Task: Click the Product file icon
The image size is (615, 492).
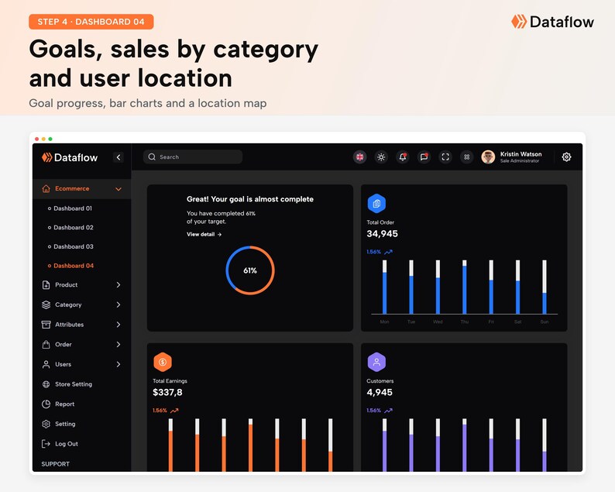Action: (46, 285)
